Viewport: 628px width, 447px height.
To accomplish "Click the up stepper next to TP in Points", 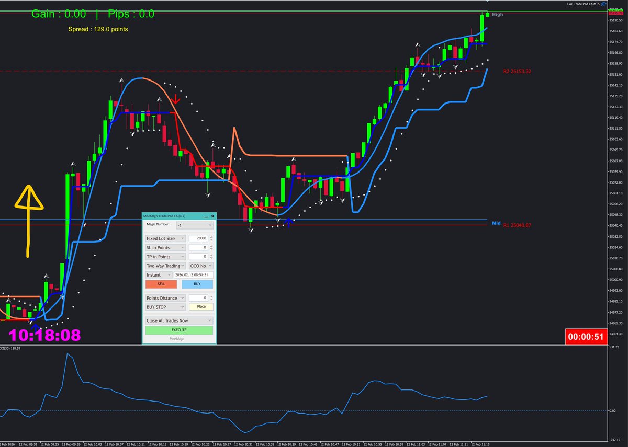I will click(x=211, y=255).
